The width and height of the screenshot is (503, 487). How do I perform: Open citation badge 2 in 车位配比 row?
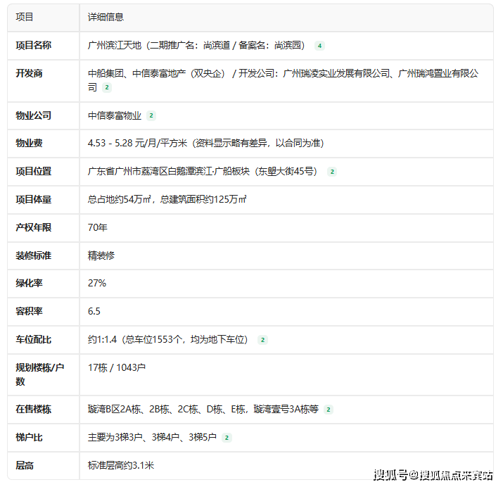click(x=262, y=340)
